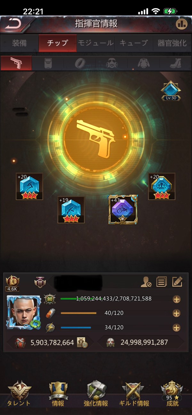The width and height of the screenshot is (192, 415).
Task: Open the statistics chart icon
Action: (182, 24)
